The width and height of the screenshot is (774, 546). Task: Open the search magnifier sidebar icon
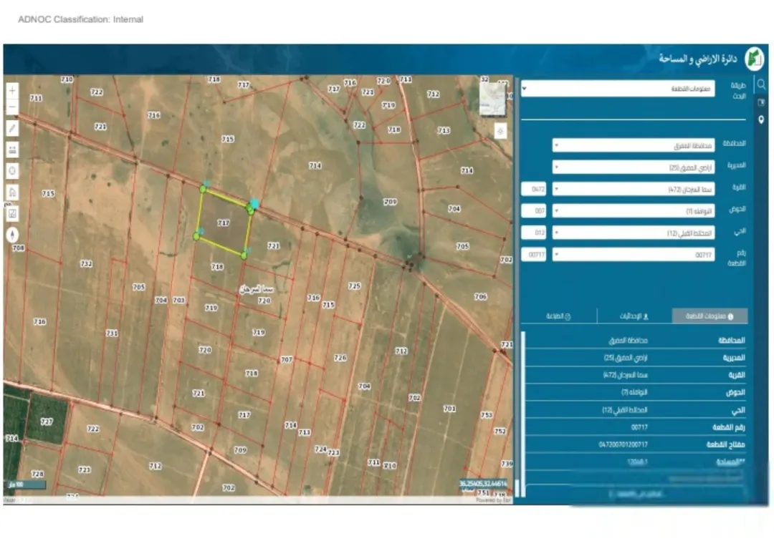[760, 84]
